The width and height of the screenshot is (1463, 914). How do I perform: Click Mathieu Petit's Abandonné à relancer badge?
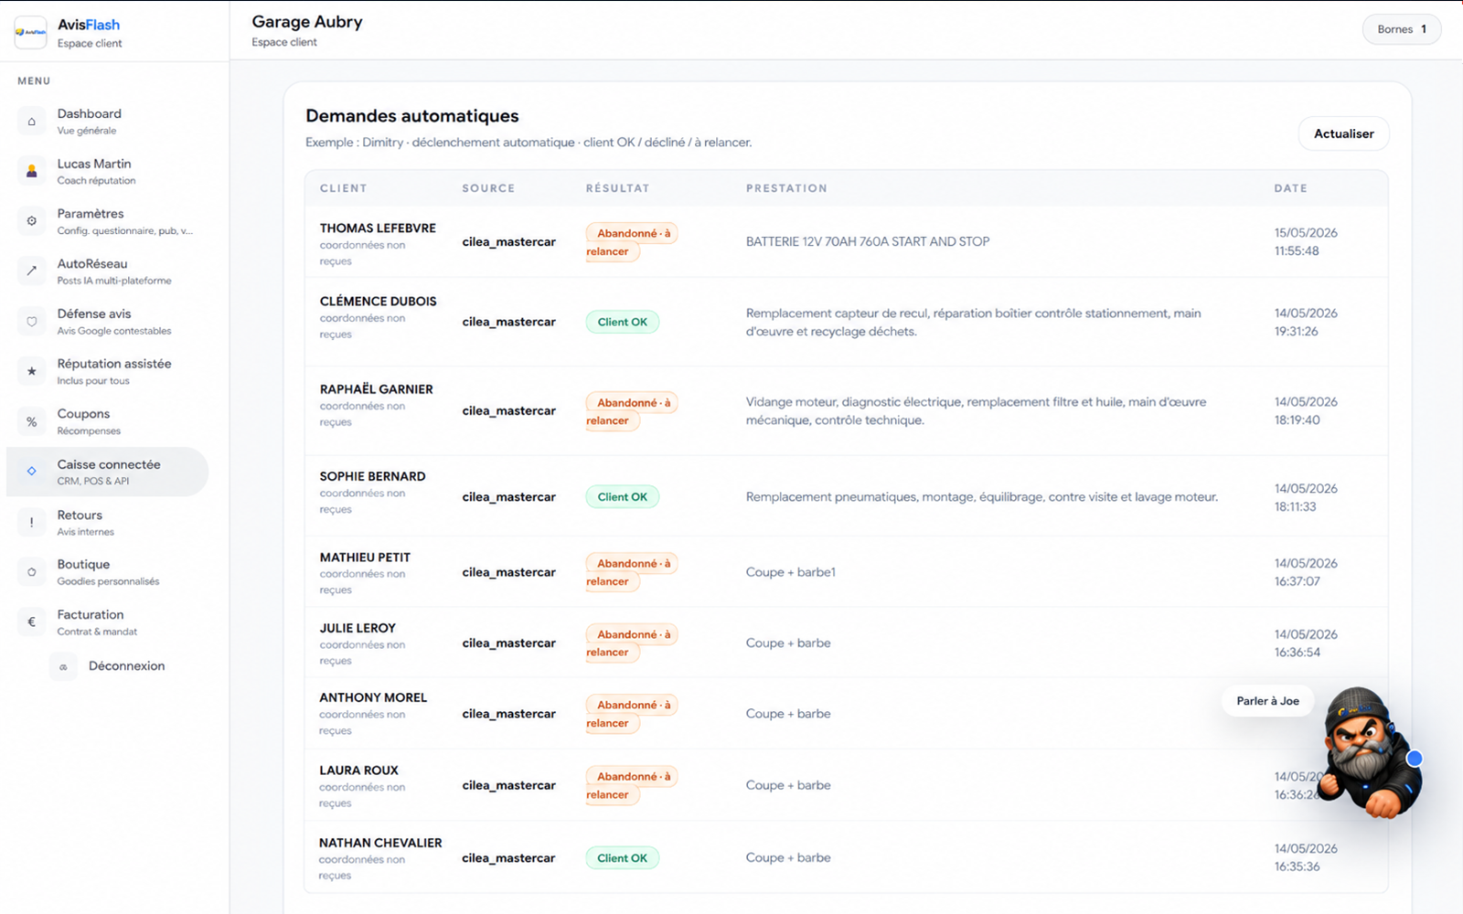point(631,572)
